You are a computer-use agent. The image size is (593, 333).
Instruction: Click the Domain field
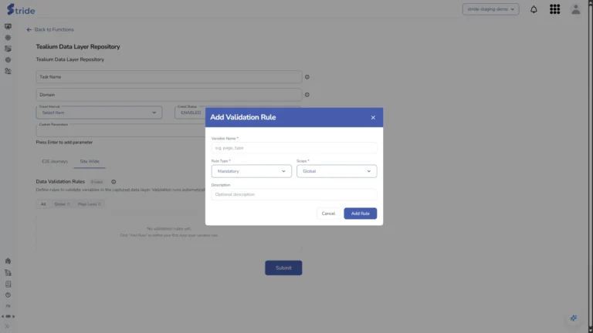pyautogui.click(x=168, y=94)
